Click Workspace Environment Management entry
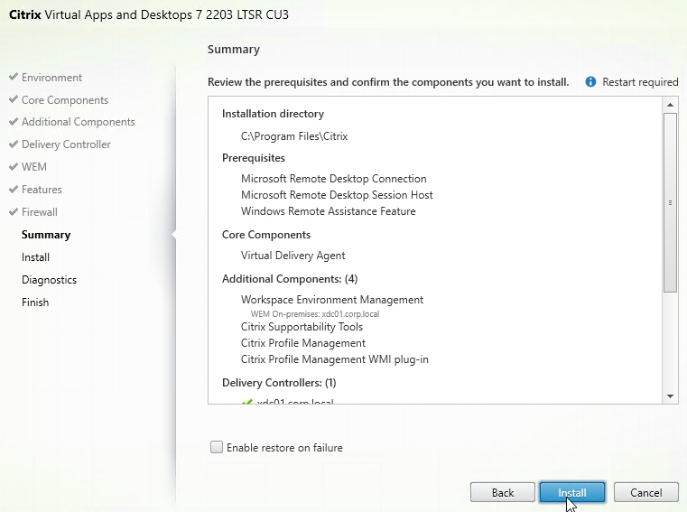The height and width of the screenshot is (512, 687). click(332, 300)
